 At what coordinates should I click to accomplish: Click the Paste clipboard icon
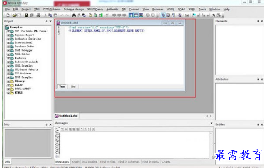pos(55,15)
